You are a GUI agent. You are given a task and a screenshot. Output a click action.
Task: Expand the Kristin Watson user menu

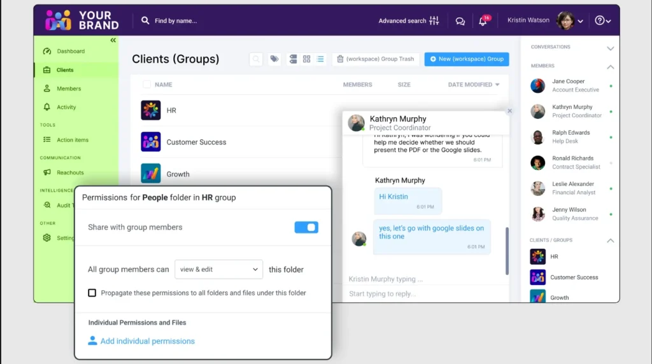tap(580, 21)
